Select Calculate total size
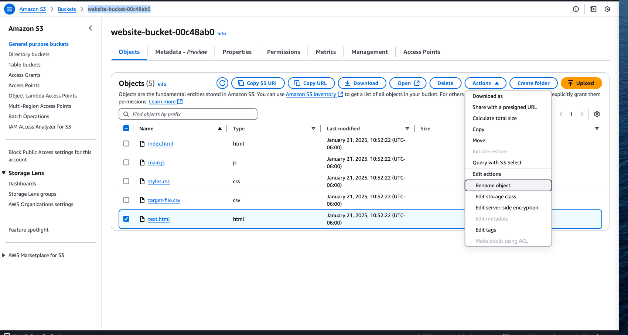628x335 pixels. tap(508, 118)
